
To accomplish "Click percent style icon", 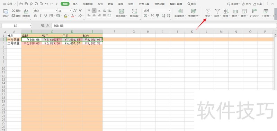I will pos(152,16).
